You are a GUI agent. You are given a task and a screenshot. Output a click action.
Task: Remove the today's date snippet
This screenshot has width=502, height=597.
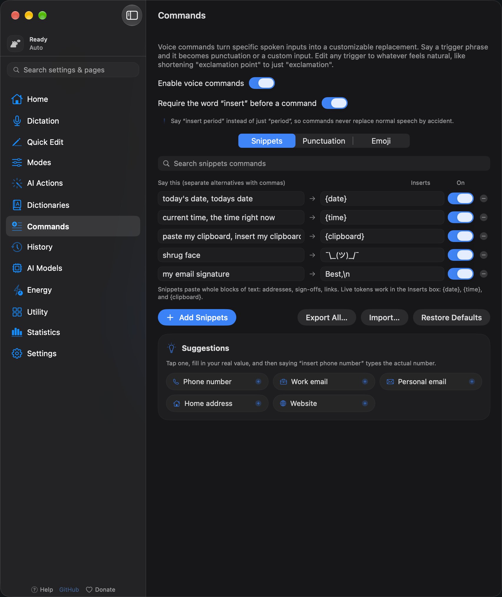(483, 198)
